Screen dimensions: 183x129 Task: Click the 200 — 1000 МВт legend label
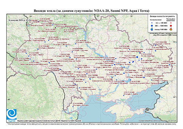pyautogui.click(x=161, y=26)
